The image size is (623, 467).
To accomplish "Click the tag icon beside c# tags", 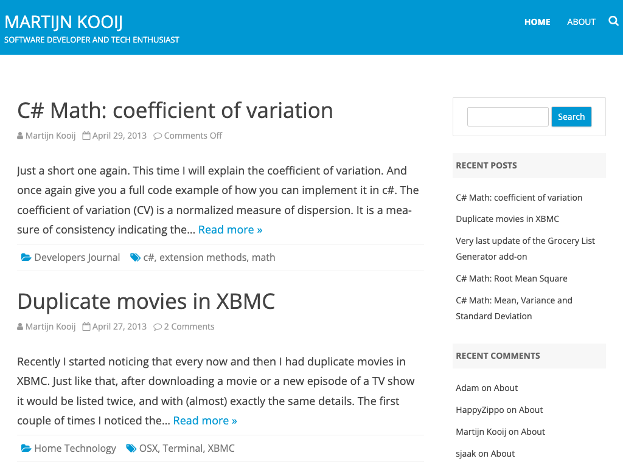I will [x=135, y=257].
